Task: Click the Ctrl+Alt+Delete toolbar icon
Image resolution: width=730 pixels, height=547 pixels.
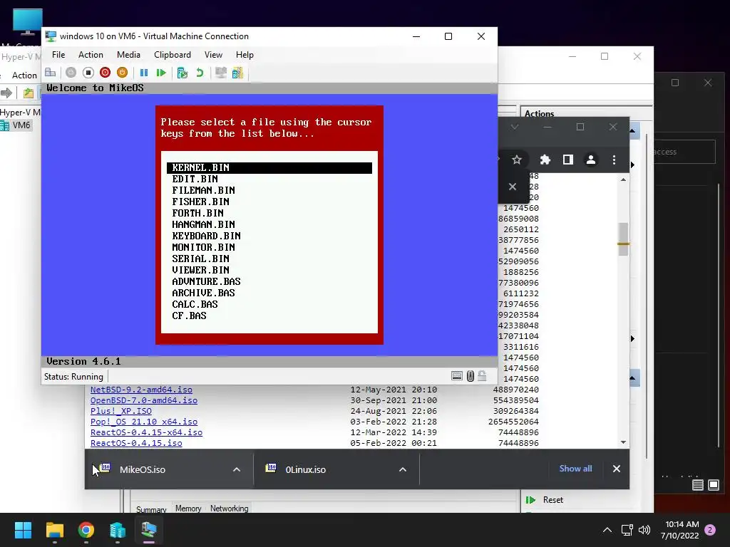Action: click(x=51, y=73)
